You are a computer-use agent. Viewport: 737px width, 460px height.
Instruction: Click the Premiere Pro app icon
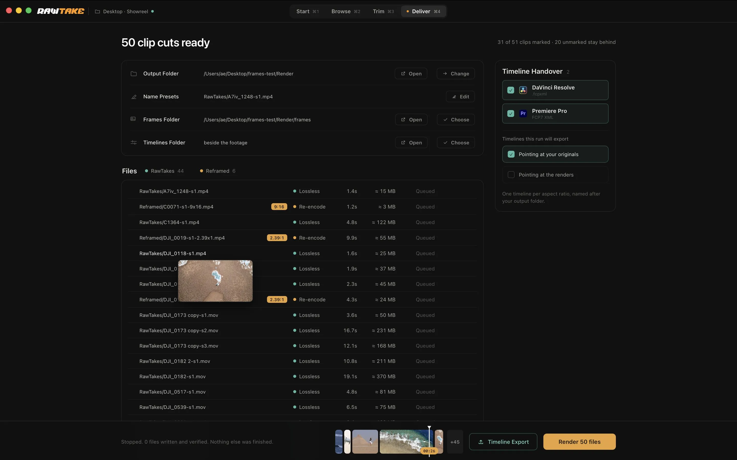coord(523,113)
